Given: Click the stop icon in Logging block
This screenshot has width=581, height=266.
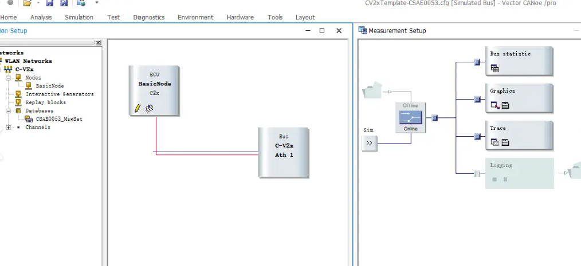Looking at the screenshot, I should point(494,180).
